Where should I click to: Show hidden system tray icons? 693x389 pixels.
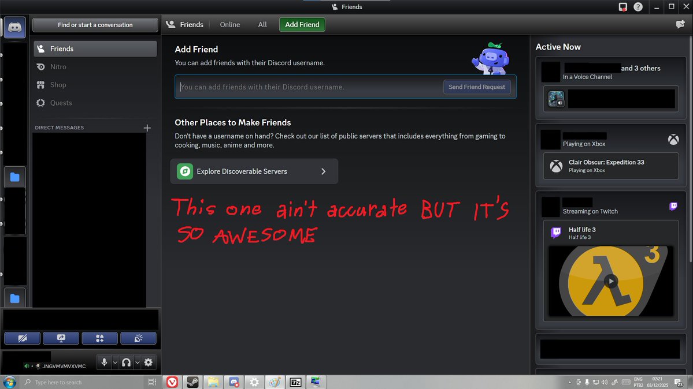(x=570, y=383)
